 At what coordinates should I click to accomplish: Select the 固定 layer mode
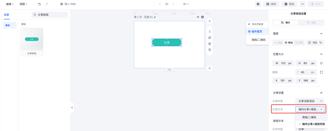299,43
